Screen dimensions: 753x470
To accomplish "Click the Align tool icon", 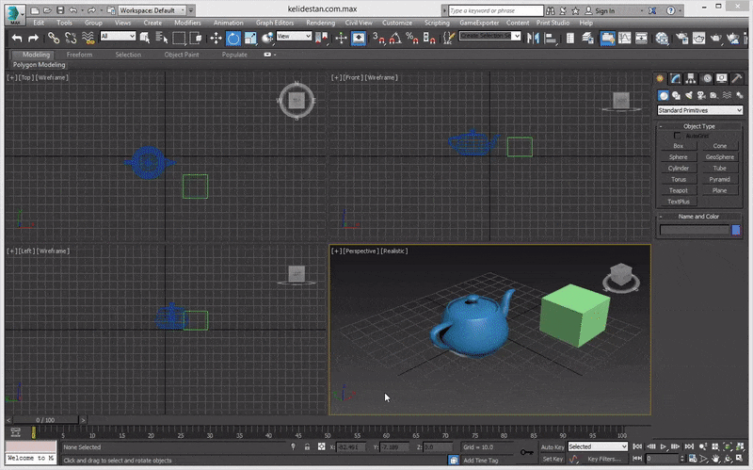I will 551,38.
